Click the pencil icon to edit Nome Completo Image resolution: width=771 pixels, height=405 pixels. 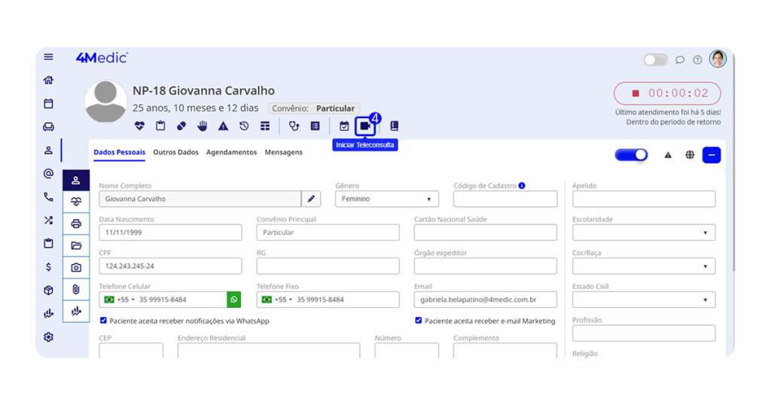[311, 199]
